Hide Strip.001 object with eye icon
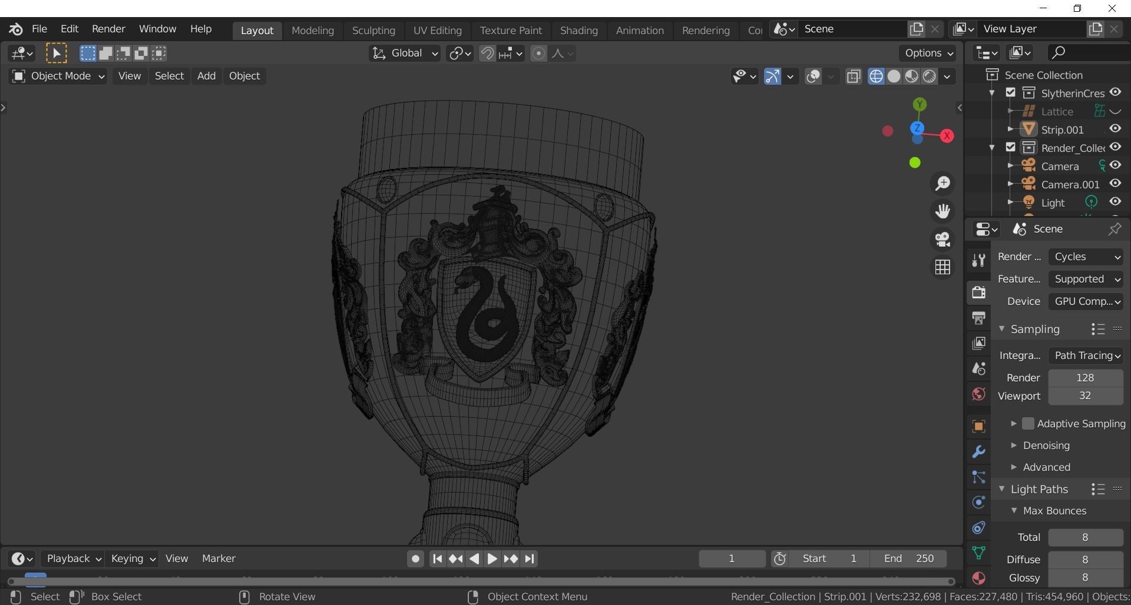Viewport: 1131px width, 605px height. coord(1115,129)
